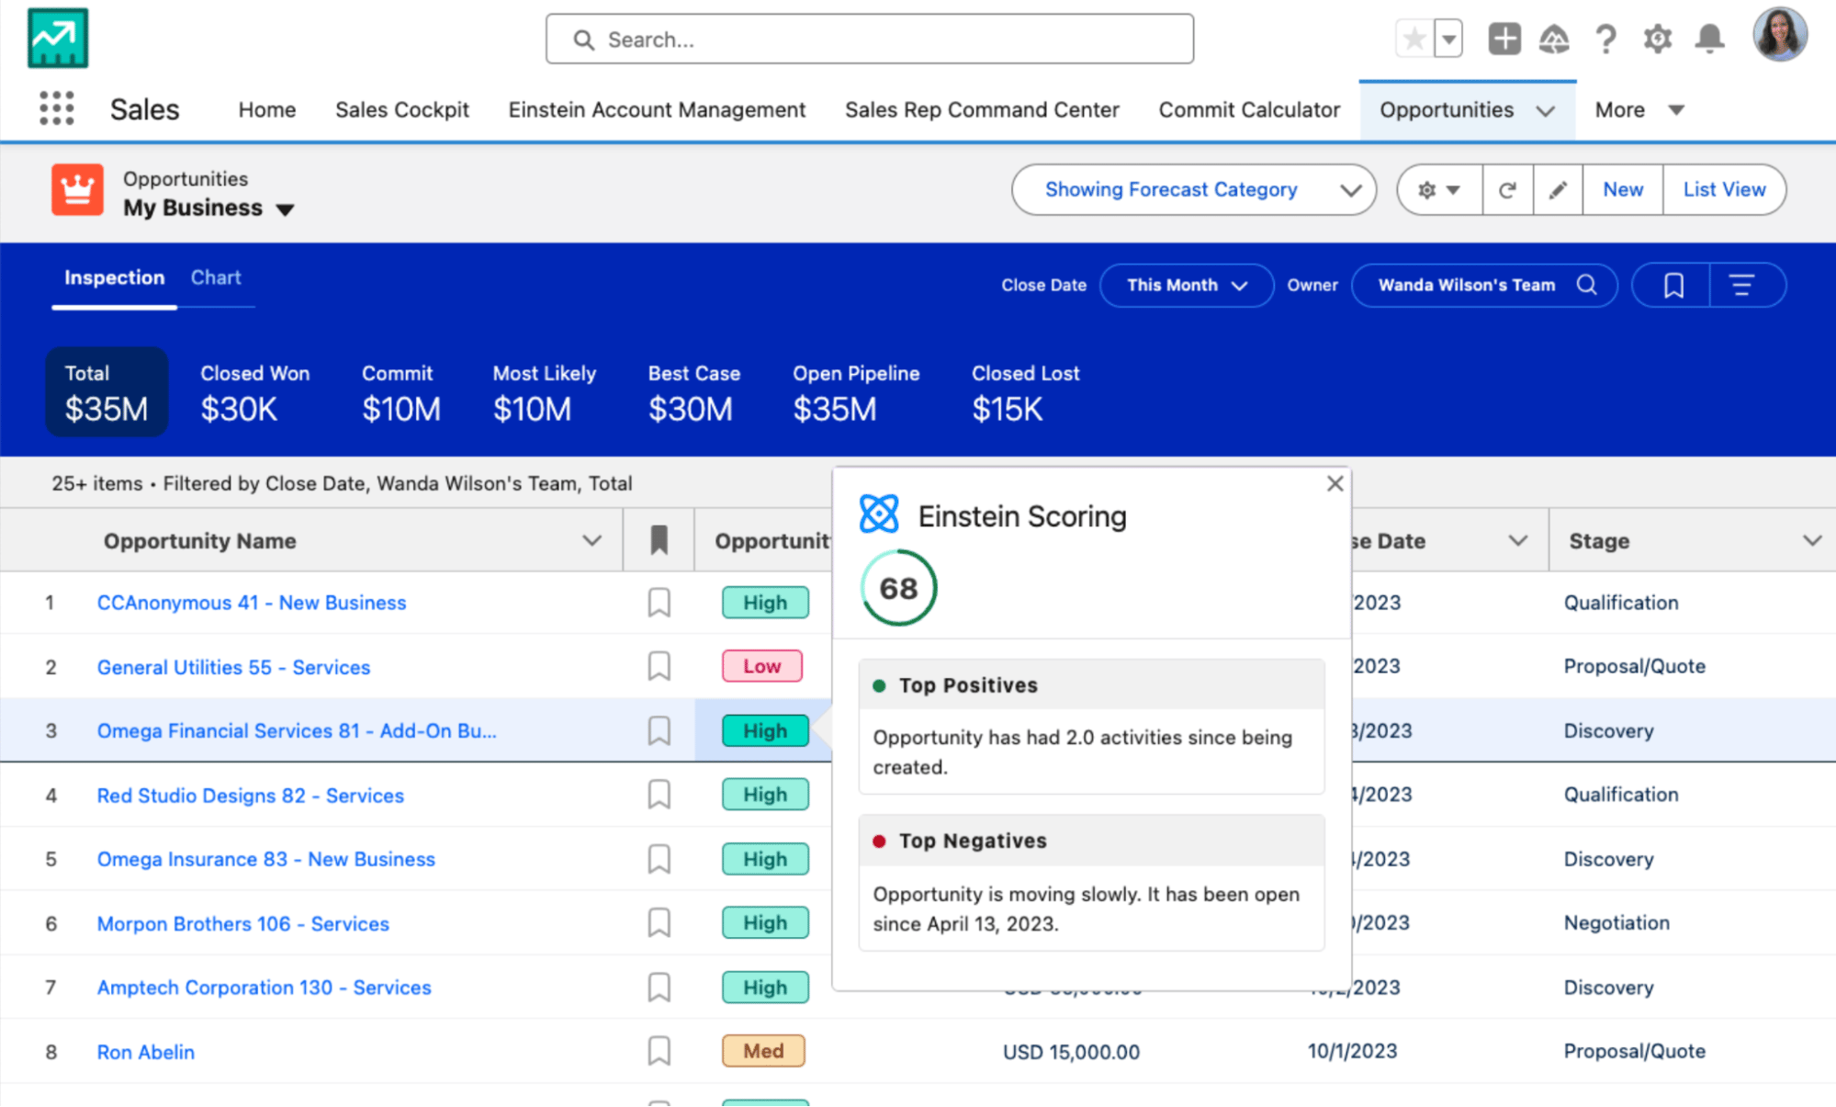Click the global actions plus icon

[x=1504, y=39]
